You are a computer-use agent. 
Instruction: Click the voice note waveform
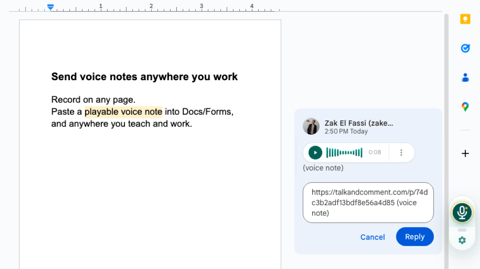(344, 152)
